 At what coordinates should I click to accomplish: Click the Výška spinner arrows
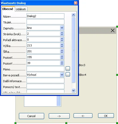[62, 45]
